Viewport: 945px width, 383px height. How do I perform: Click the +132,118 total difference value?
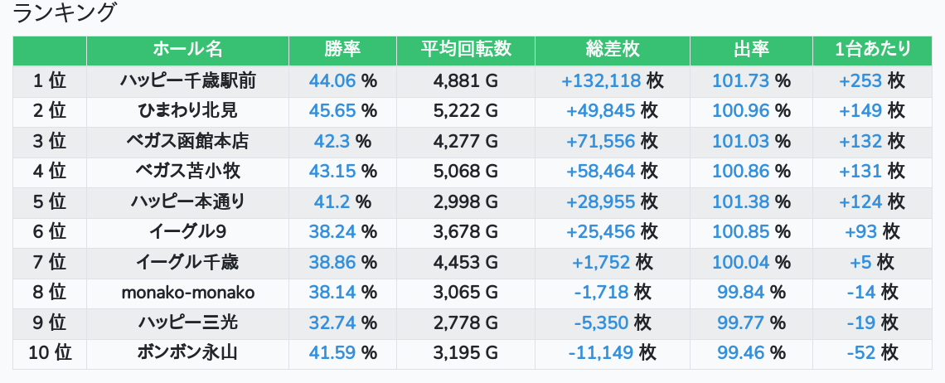point(601,80)
